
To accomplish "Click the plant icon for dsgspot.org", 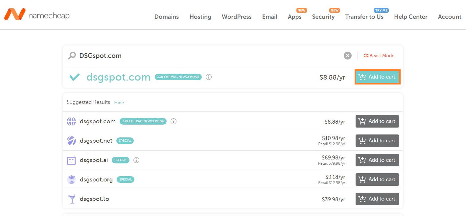I will pyautogui.click(x=71, y=180).
